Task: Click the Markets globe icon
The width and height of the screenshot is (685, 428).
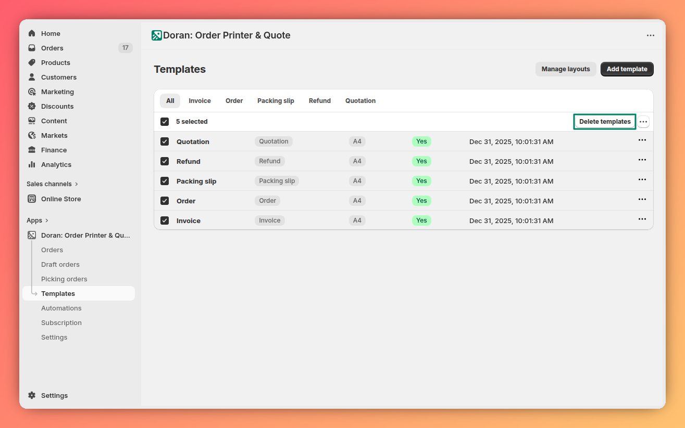Action: [32, 135]
